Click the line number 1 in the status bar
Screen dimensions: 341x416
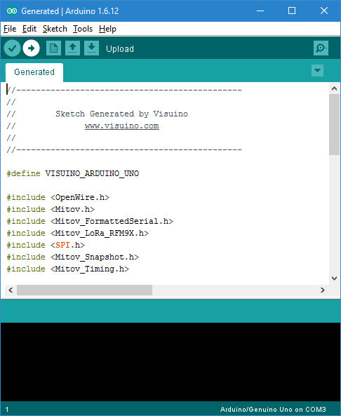coord(7,410)
